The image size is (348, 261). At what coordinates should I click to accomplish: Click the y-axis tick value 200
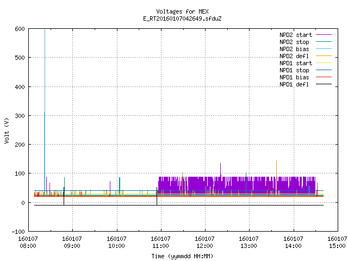20,145
